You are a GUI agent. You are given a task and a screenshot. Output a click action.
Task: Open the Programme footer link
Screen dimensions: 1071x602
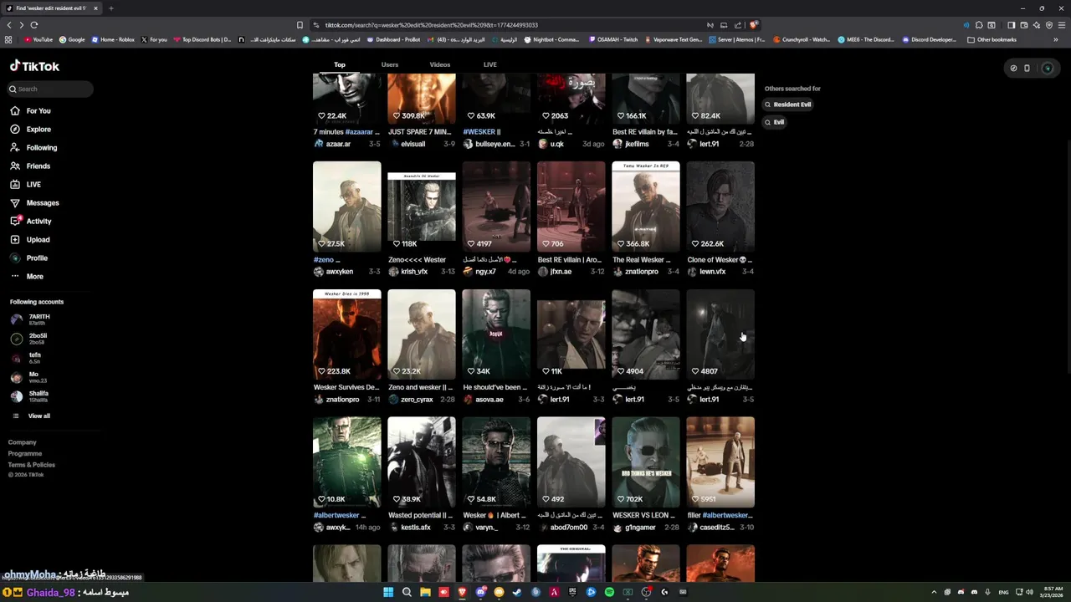click(x=25, y=453)
